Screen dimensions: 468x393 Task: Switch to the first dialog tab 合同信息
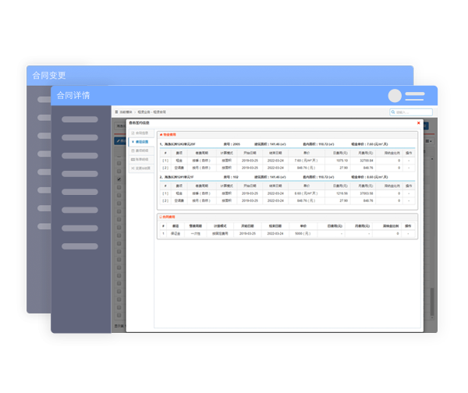(x=140, y=133)
